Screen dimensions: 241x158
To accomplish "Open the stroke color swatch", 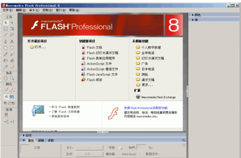I will tap(12, 90).
